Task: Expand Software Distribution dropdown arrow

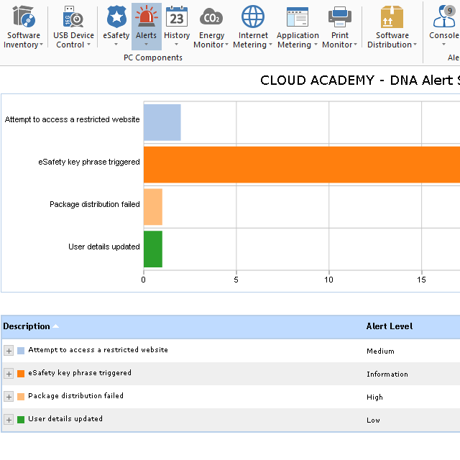Action: [x=415, y=45]
